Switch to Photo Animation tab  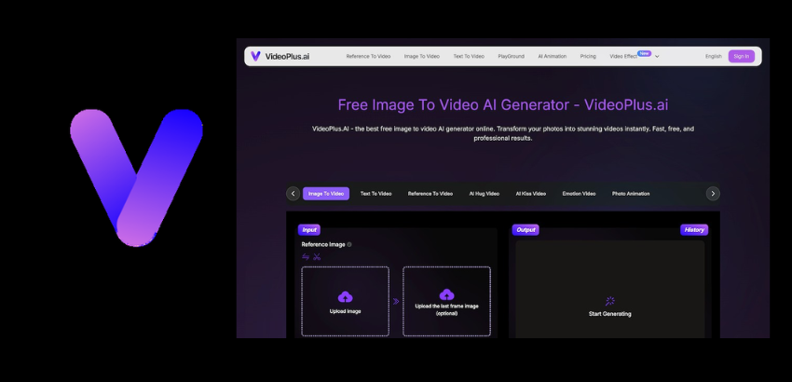click(631, 194)
